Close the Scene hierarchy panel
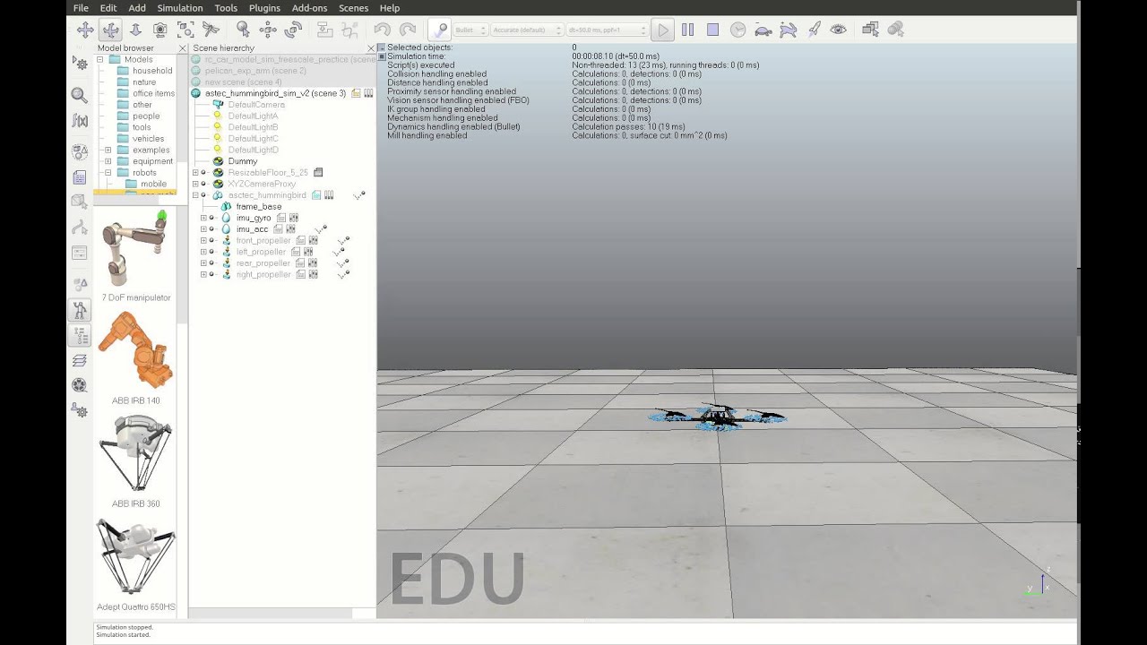The image size is (1147, 645). pyautogui.click(x=371, y=48)
